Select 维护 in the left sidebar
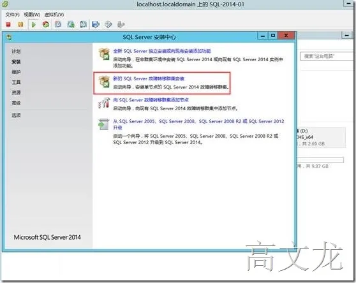 point(16,72)
